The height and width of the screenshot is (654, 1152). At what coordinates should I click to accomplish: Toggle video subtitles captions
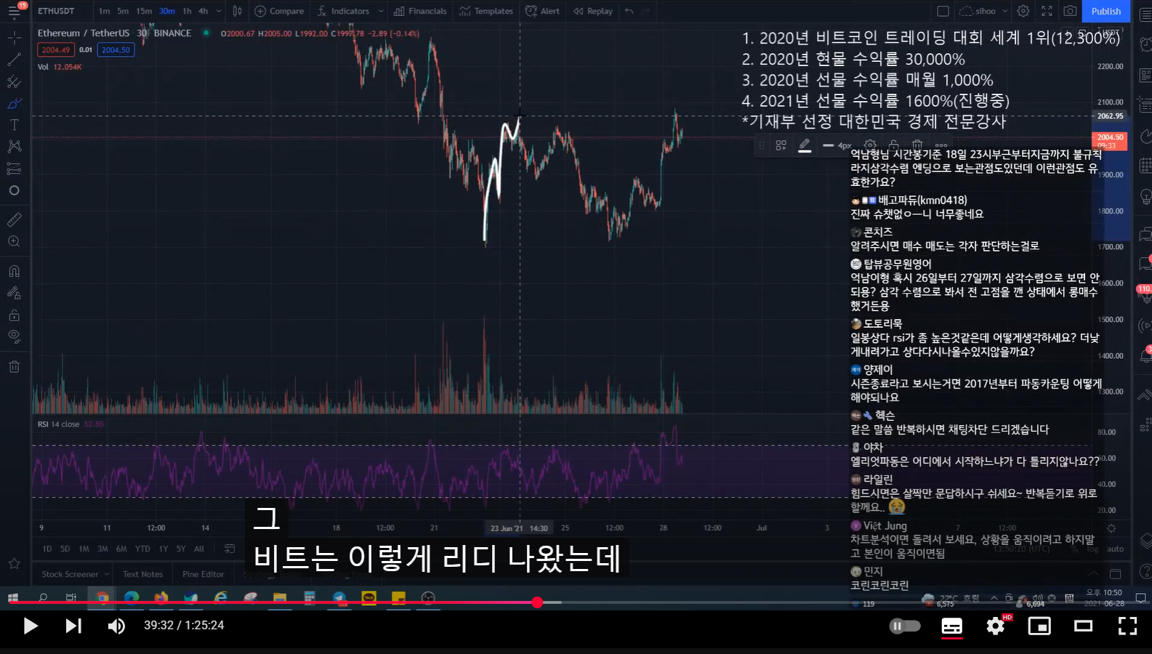click(x=952, y=626)
